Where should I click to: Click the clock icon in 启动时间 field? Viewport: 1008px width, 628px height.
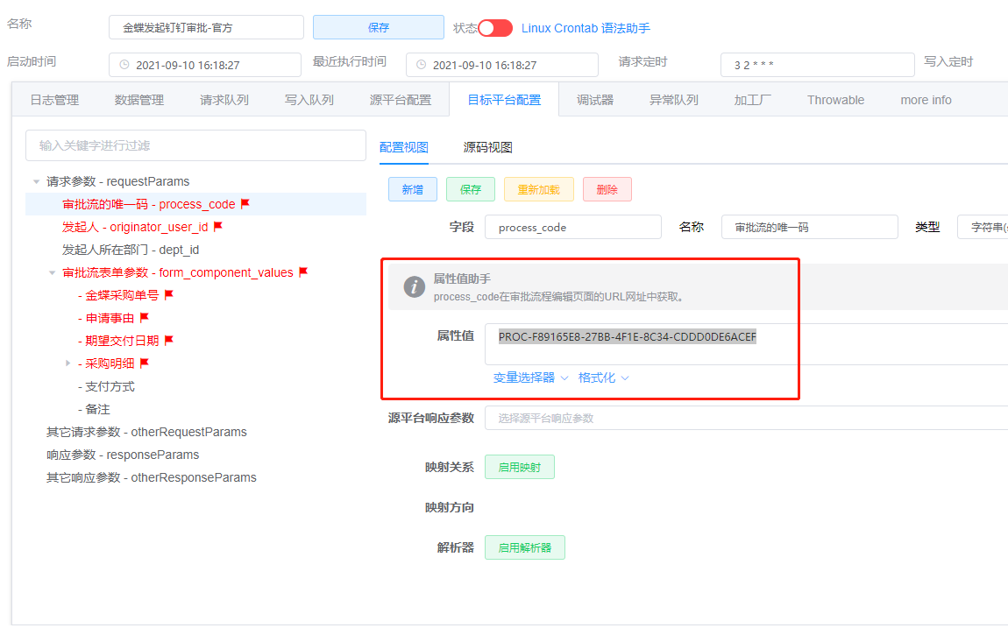124,65
